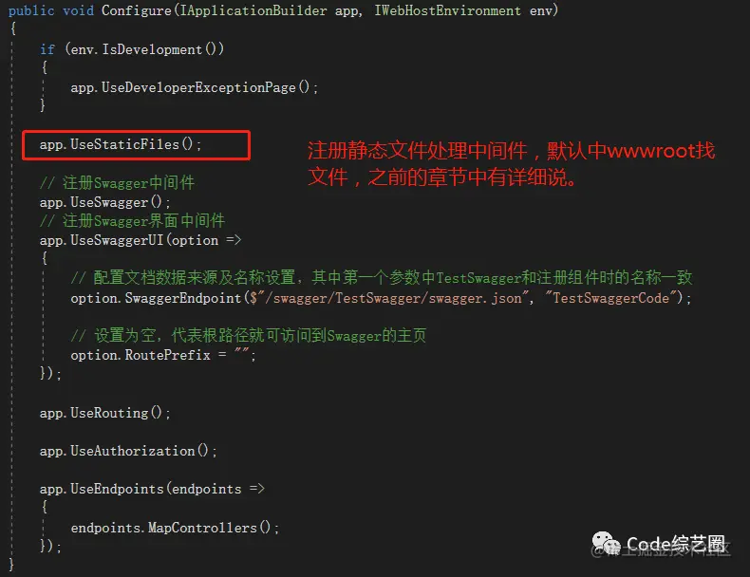Click the app.UseSwagger() line
The height and width of the screenshot is (577, 750).
pos(104,202)
